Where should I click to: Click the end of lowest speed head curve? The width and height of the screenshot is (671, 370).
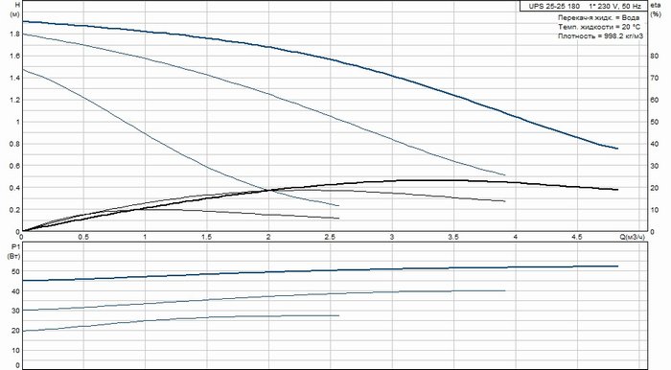(338, 206)
